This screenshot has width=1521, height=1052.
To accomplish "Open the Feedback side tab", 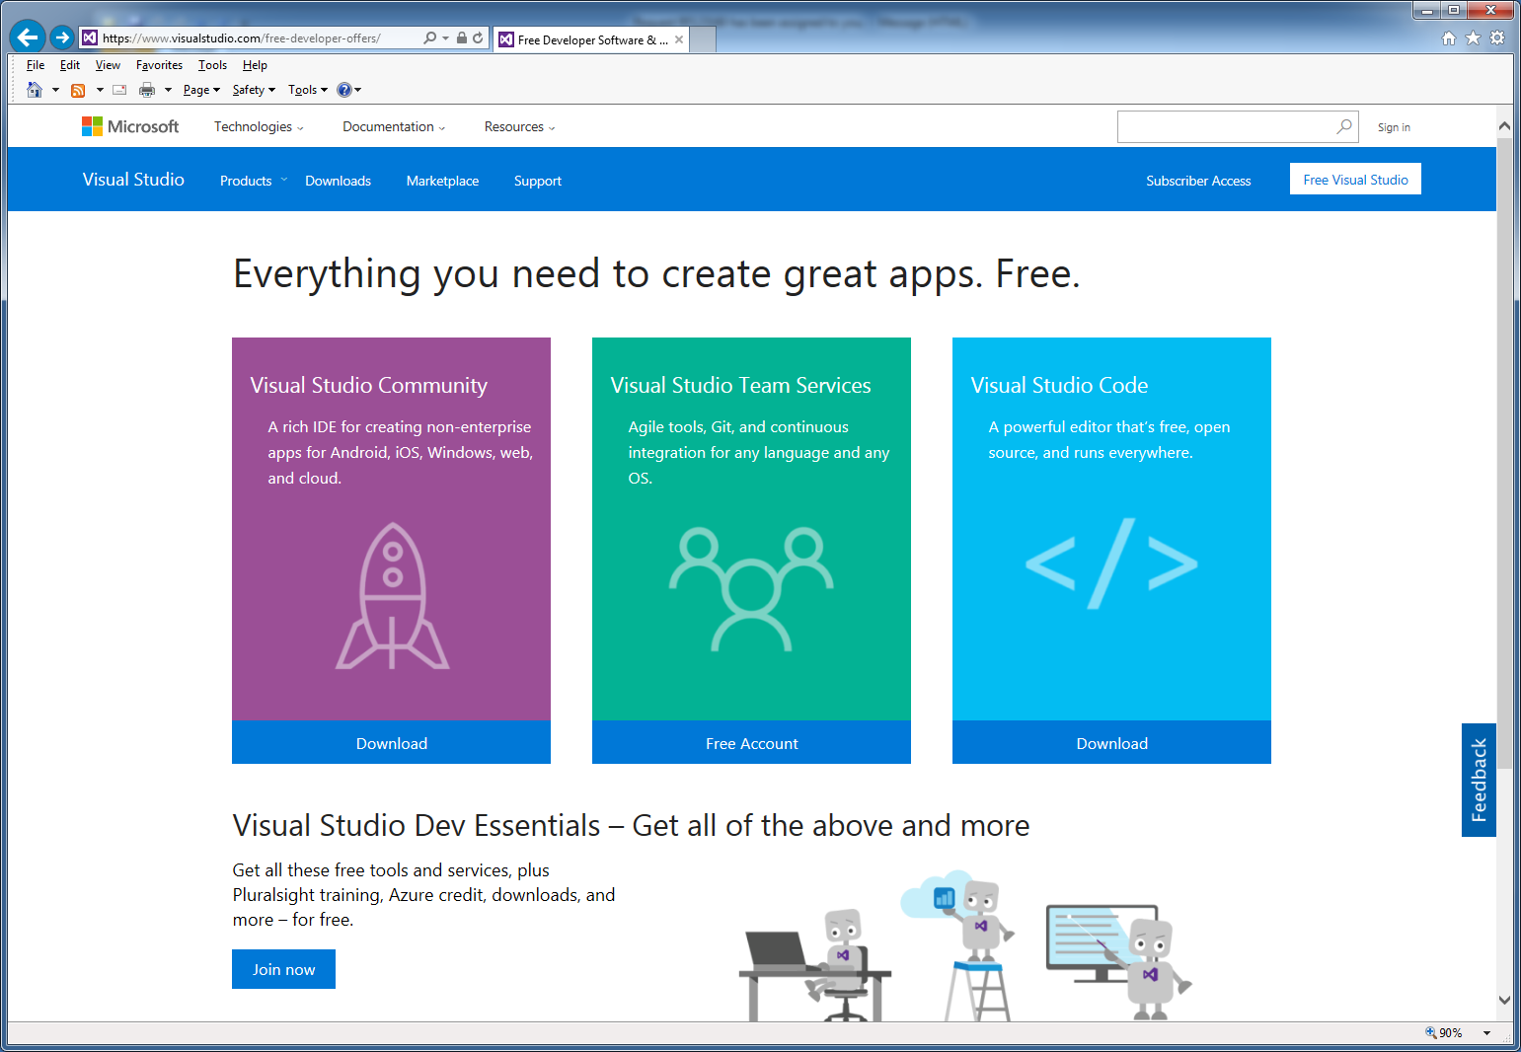I will [x=1479, y=780].
